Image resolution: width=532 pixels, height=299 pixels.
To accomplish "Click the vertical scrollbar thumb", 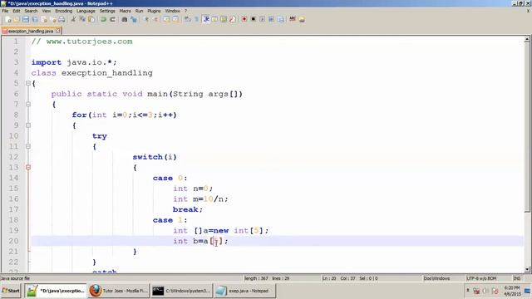I will tap(527, 128).
